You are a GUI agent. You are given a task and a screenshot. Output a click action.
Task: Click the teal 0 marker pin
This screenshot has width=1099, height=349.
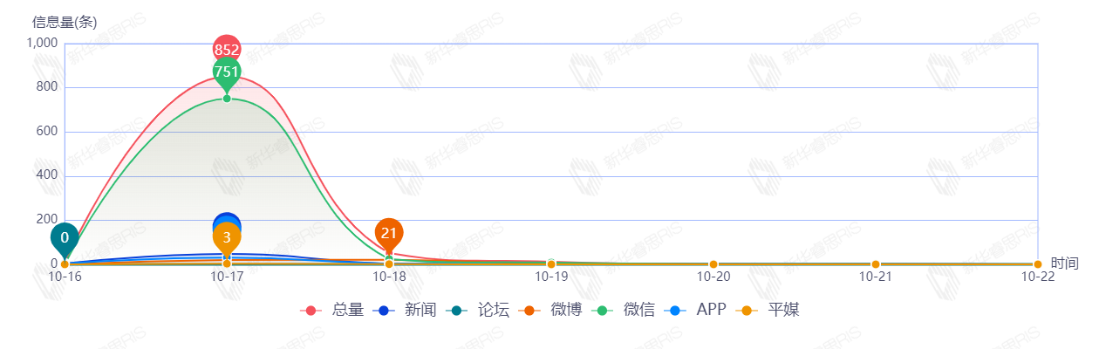pyautogui.click(x=65, y=236)
